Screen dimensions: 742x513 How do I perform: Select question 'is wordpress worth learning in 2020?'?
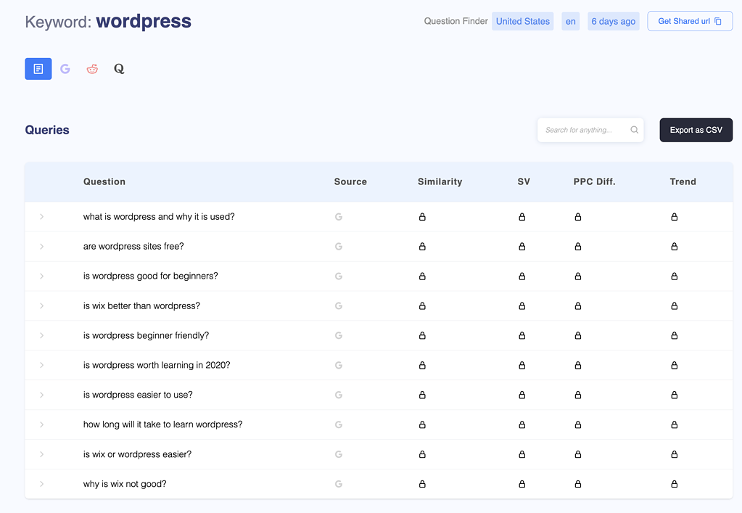[157, 366]
